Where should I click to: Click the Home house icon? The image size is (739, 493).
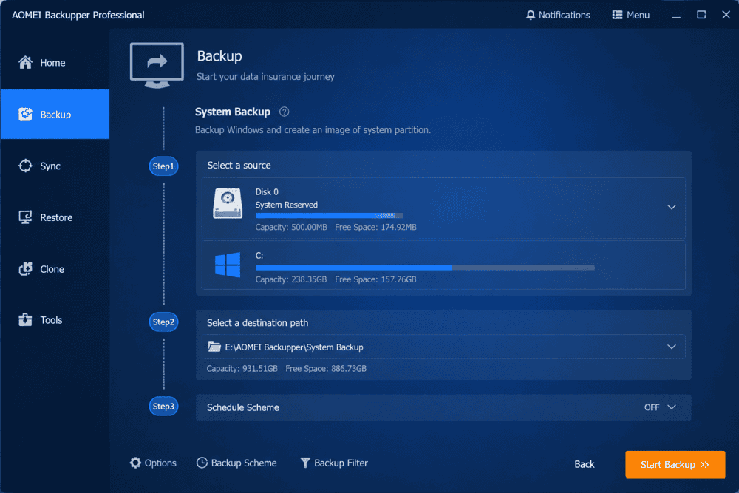pyautogui.click(x=25, y=62)
